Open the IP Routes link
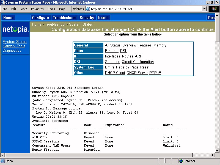 tap(128, 56)
